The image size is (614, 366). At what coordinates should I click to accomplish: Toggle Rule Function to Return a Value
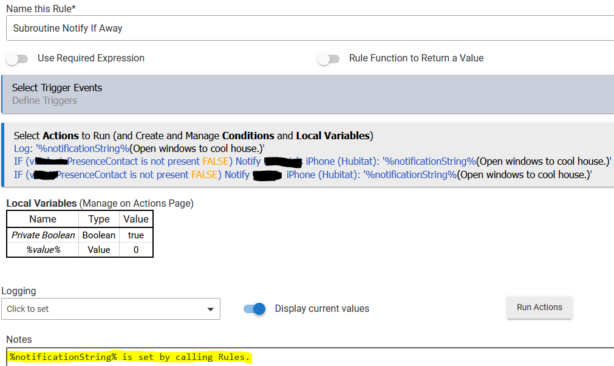(x=328, y=59)
